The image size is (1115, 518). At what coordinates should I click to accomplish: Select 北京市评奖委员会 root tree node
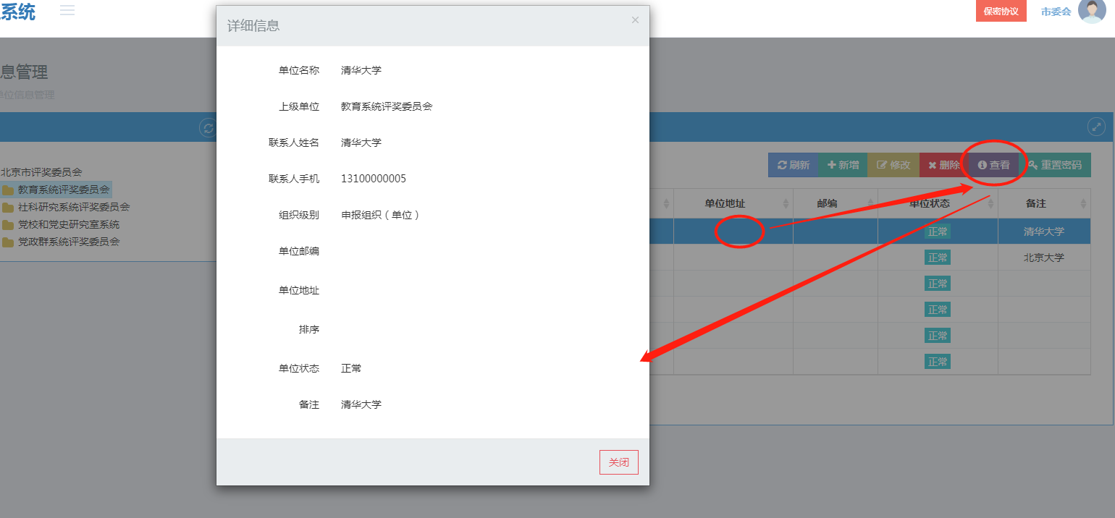click(x=41, y=172)
